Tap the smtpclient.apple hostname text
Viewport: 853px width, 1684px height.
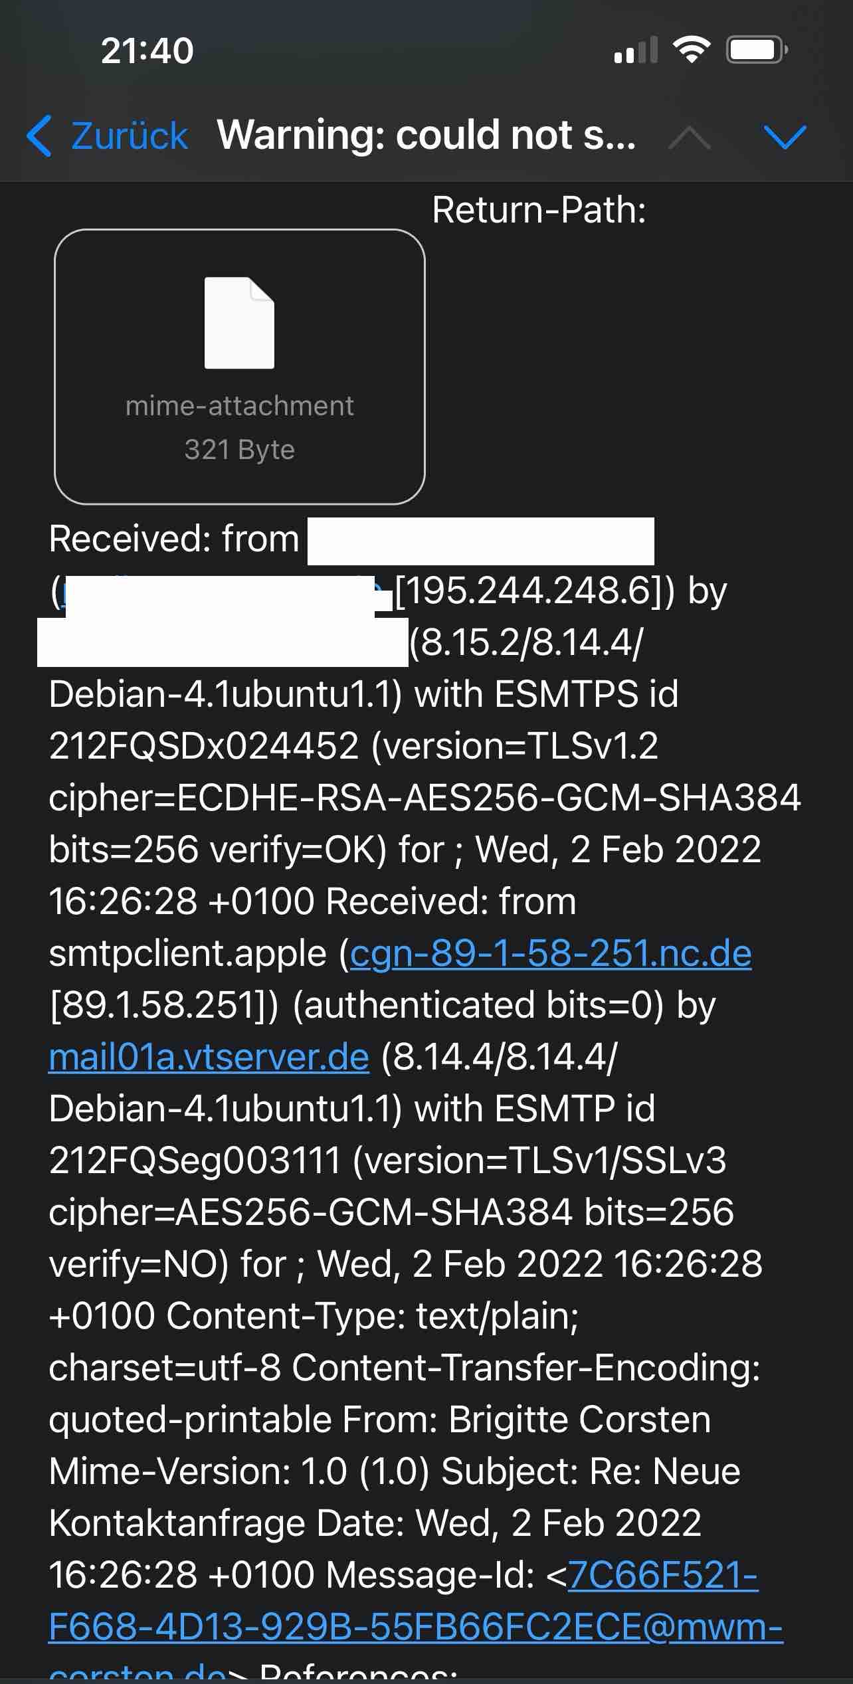[x=187, y=954]
